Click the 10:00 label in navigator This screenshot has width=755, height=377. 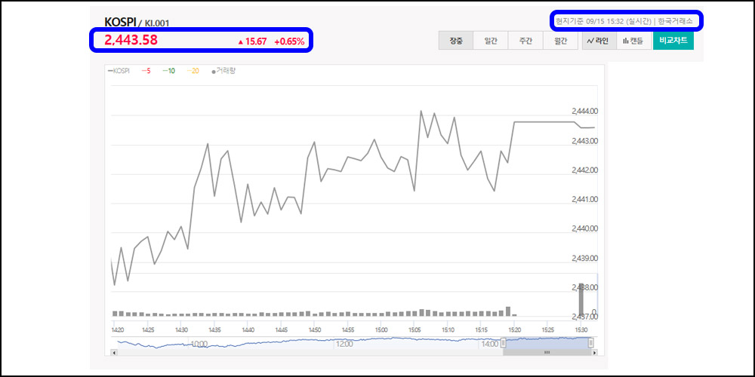pos(199,344)
